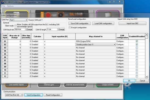Image resolution: width=150 pixels, height=100 pixels.
Task: Click the app icon in title bar
Action: pyautogui.click(x=2, y=2)
